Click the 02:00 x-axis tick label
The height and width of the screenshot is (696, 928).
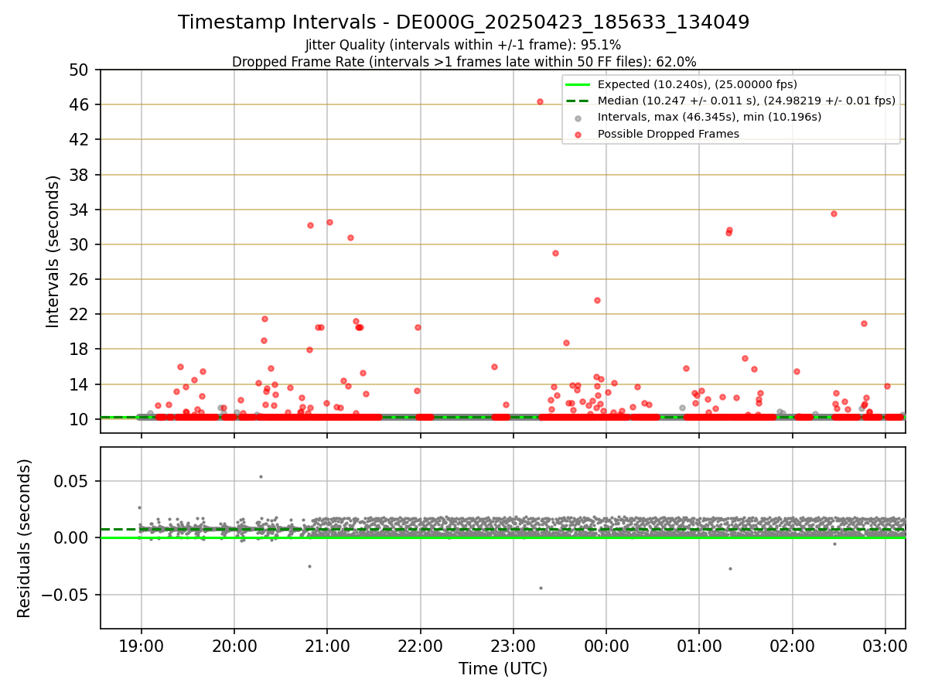tap(793, 645)
